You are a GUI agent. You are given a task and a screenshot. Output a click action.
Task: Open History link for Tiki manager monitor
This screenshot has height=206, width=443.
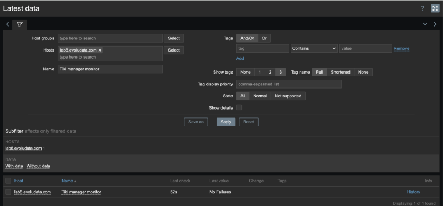[413, 192]
